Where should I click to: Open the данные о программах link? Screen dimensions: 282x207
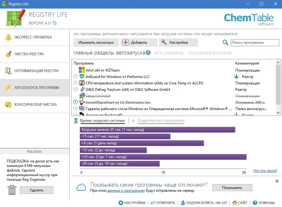126,190
